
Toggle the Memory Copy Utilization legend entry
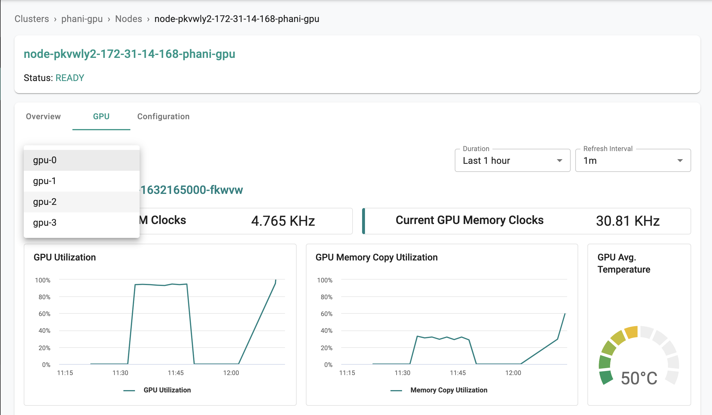[439, 390]
